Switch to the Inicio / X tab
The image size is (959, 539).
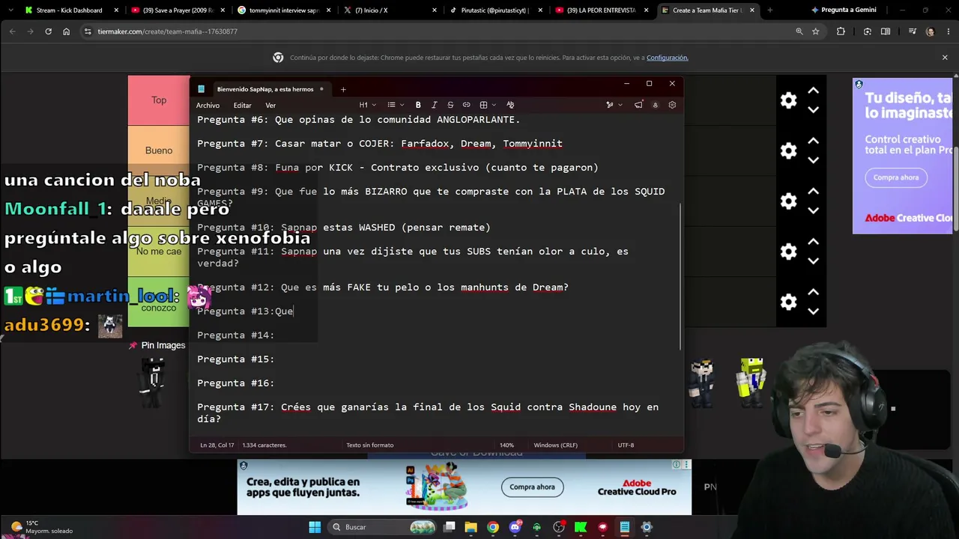tap(391, 10)
